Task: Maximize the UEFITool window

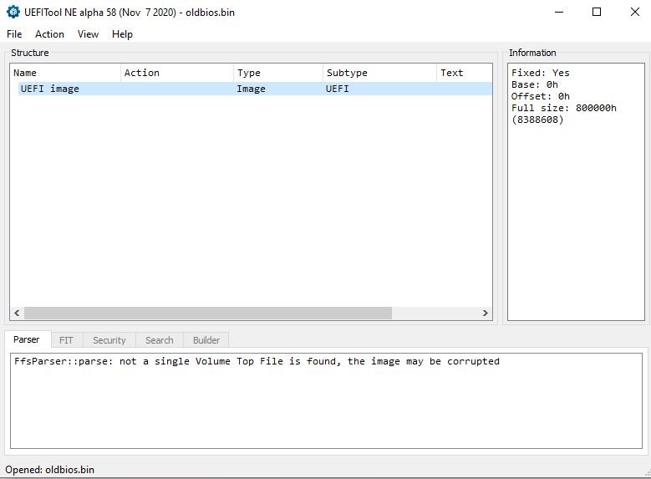Action: (x=596, y=12)
